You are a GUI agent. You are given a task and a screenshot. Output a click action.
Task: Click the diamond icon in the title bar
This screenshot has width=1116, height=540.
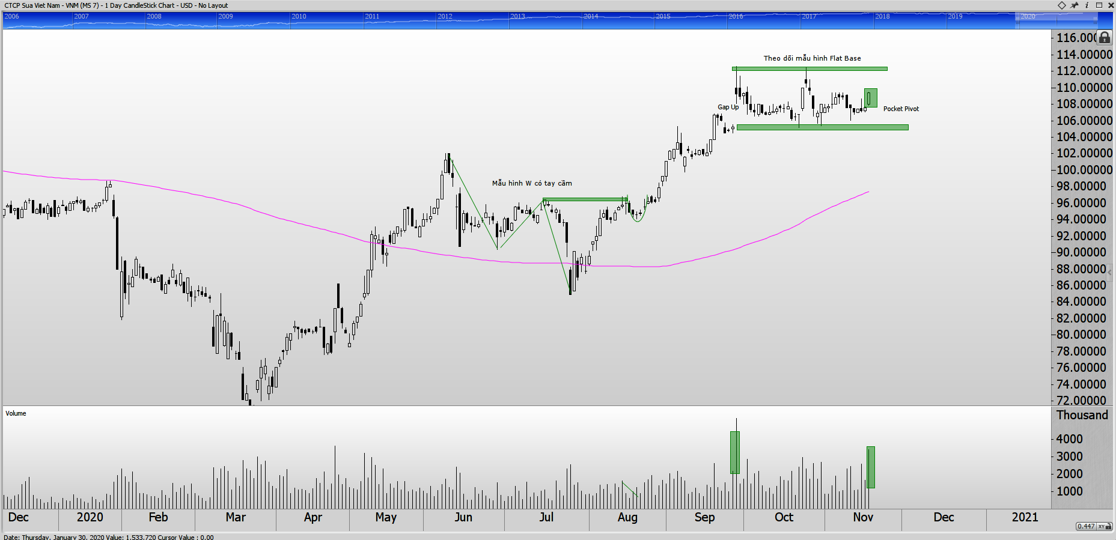click(x=1062, y=5)
